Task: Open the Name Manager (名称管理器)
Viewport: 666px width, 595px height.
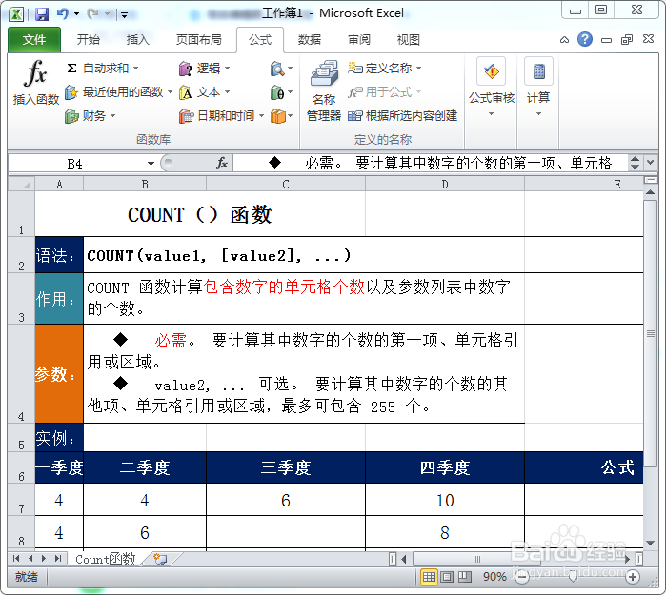Action: point(324,90)
